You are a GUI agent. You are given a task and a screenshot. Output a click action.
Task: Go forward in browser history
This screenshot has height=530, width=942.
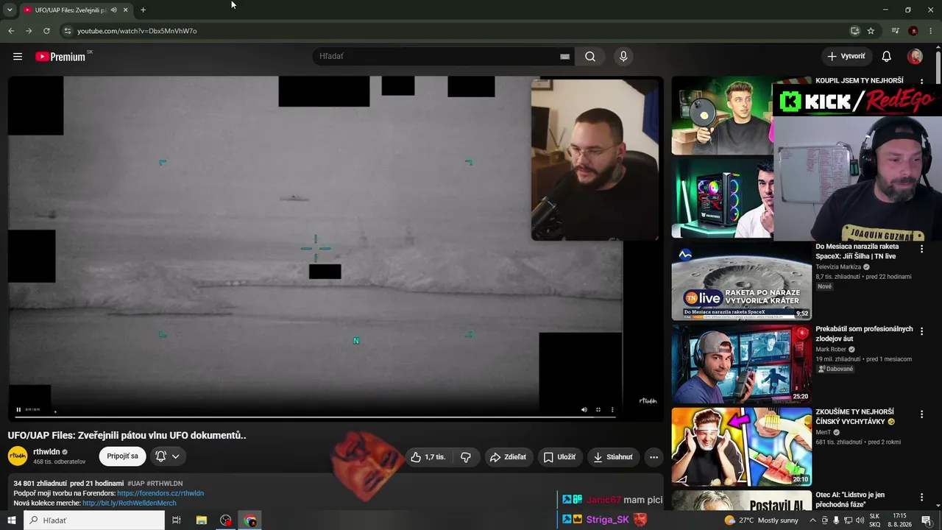click(x=29, y=31)
